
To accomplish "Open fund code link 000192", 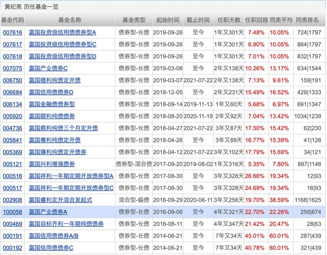I will coord(13,248).
